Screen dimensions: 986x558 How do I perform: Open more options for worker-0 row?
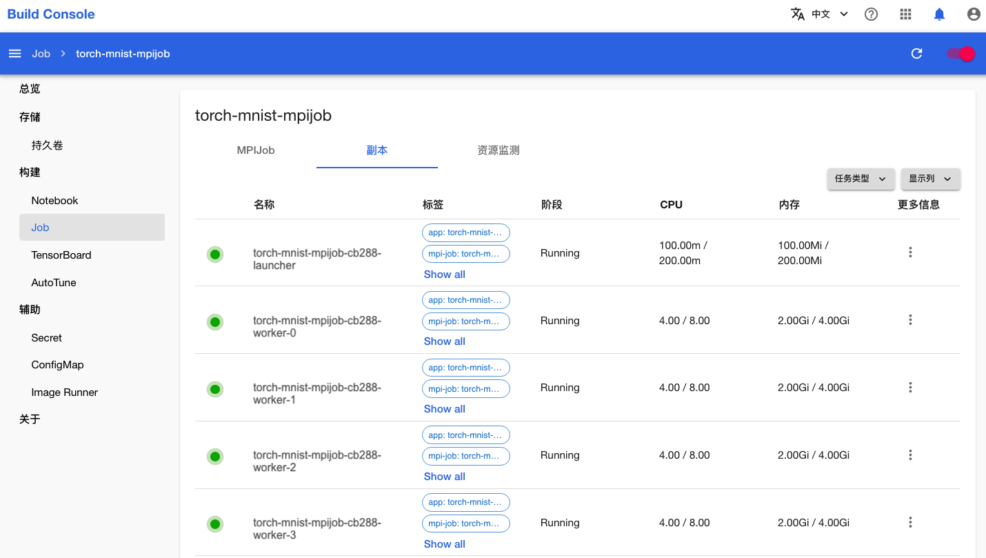910,320
